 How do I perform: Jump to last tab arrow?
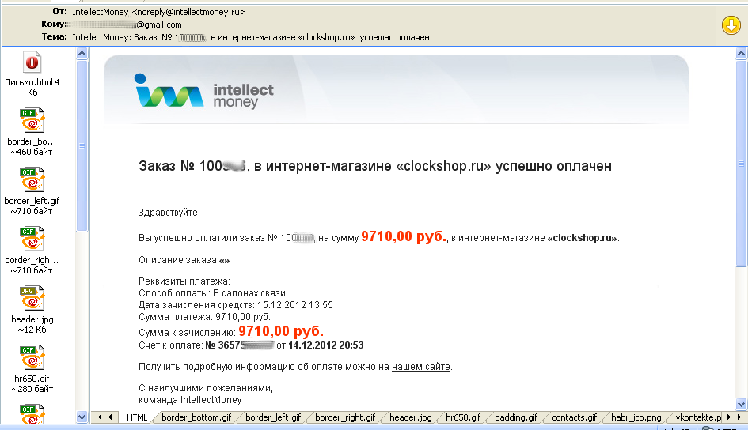(x=740, y=417)
